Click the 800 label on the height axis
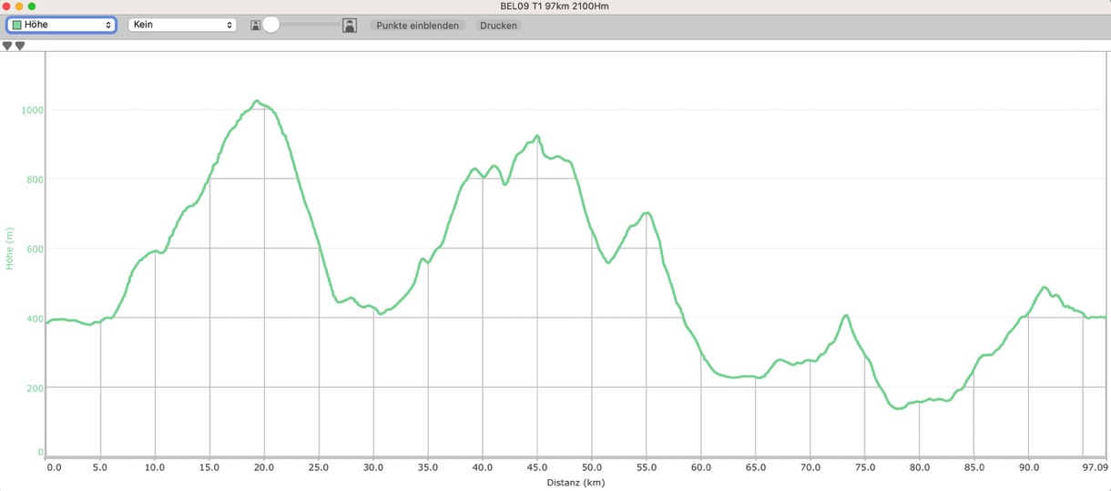The height and width of the screenshot is (491, 1111). click(x=35, y=179)
